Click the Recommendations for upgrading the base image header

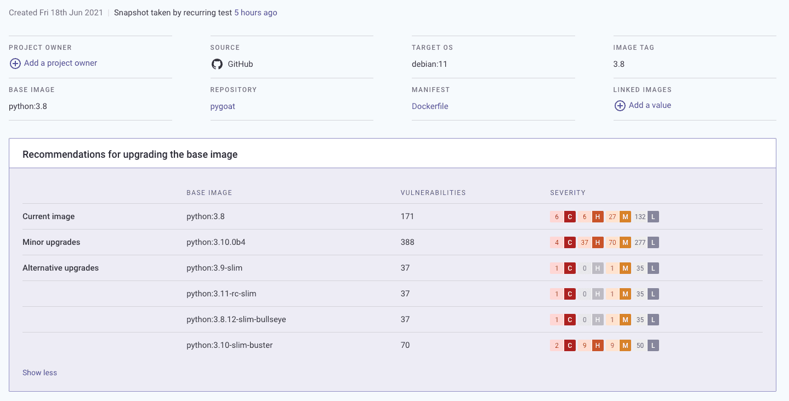tap(130, 154)
